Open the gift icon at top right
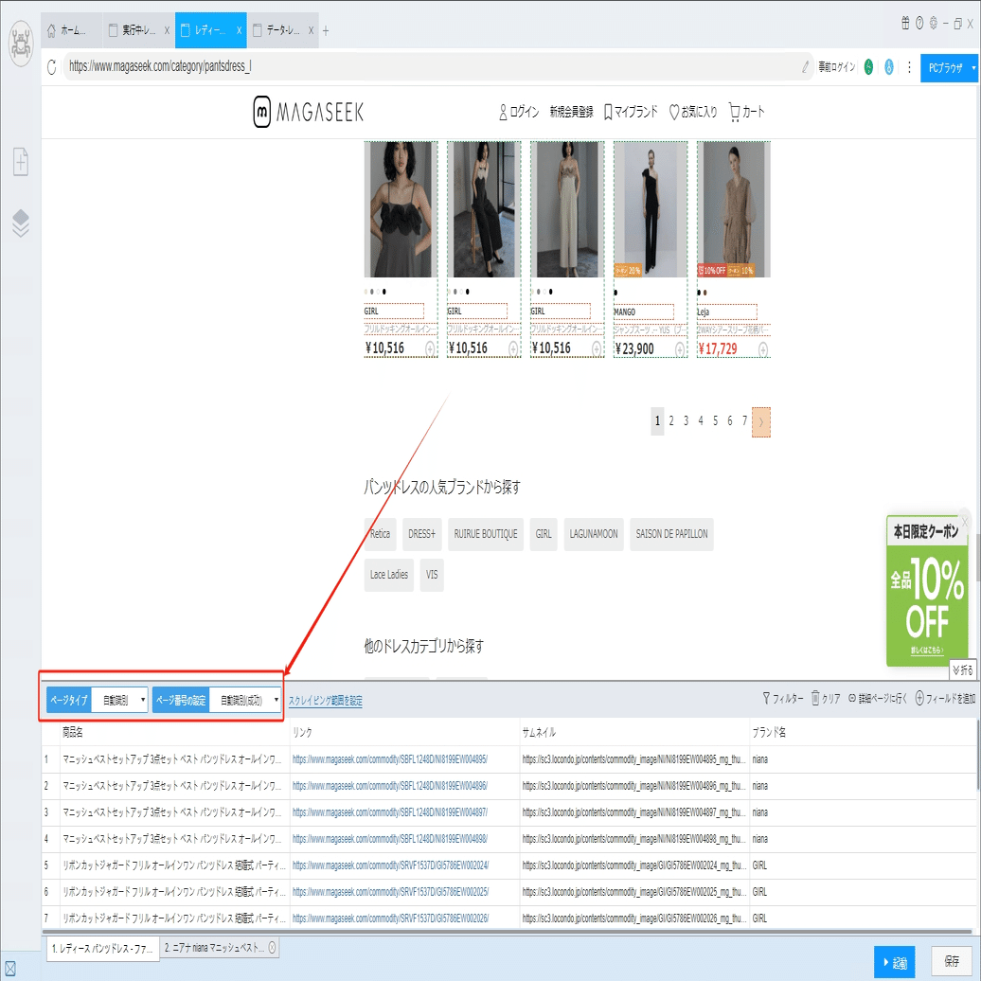 tap(905, 23)
